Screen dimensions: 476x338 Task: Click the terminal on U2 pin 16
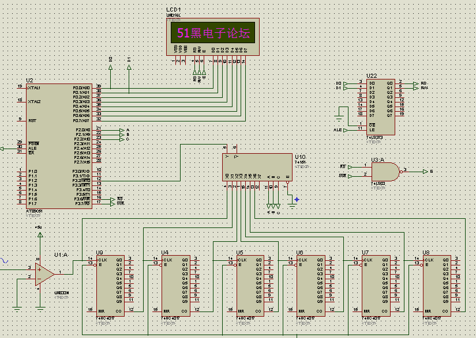(113, 200)
